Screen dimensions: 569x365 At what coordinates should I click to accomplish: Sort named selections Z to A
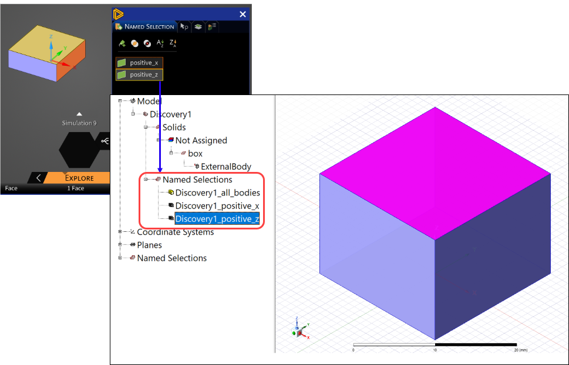click(x=173, y=43)
